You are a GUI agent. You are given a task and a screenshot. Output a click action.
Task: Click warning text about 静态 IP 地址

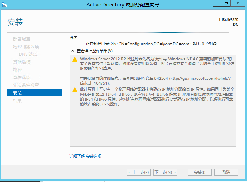click(157, 97)
